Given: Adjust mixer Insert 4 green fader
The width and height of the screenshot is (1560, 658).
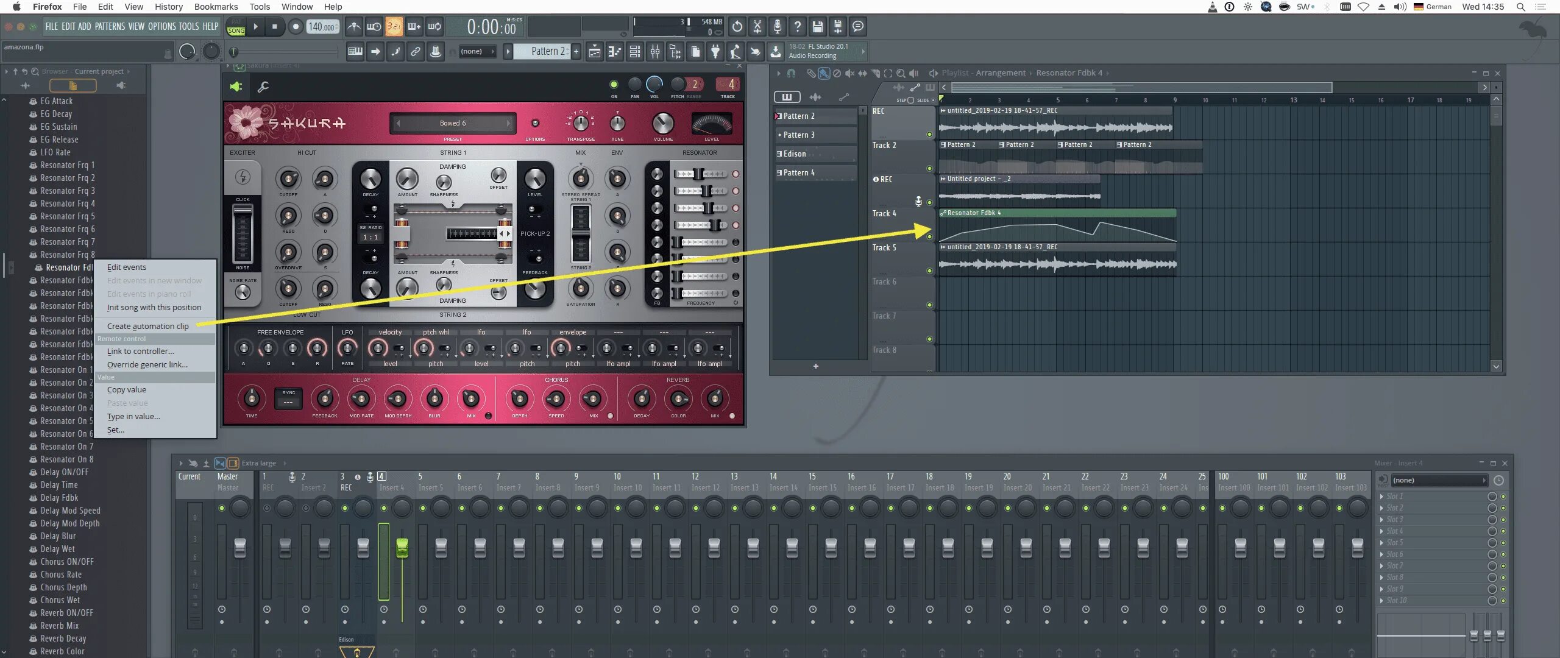Looking at the screenshot, I should pos(402,547).
